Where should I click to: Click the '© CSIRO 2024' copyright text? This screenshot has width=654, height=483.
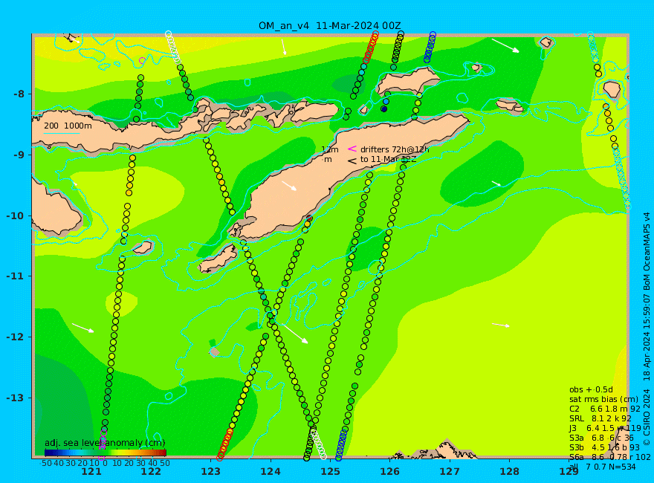647,417
